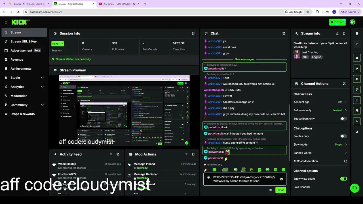Click the info icon in right sidebar
363x204 pixels.
pyautogui.click(x=357, y=33)
